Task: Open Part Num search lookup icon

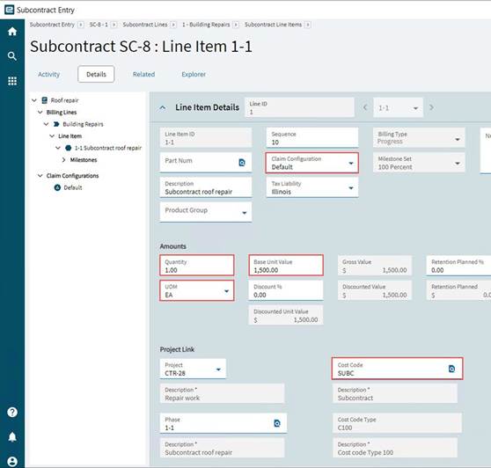Action: [x=242, y=163]
